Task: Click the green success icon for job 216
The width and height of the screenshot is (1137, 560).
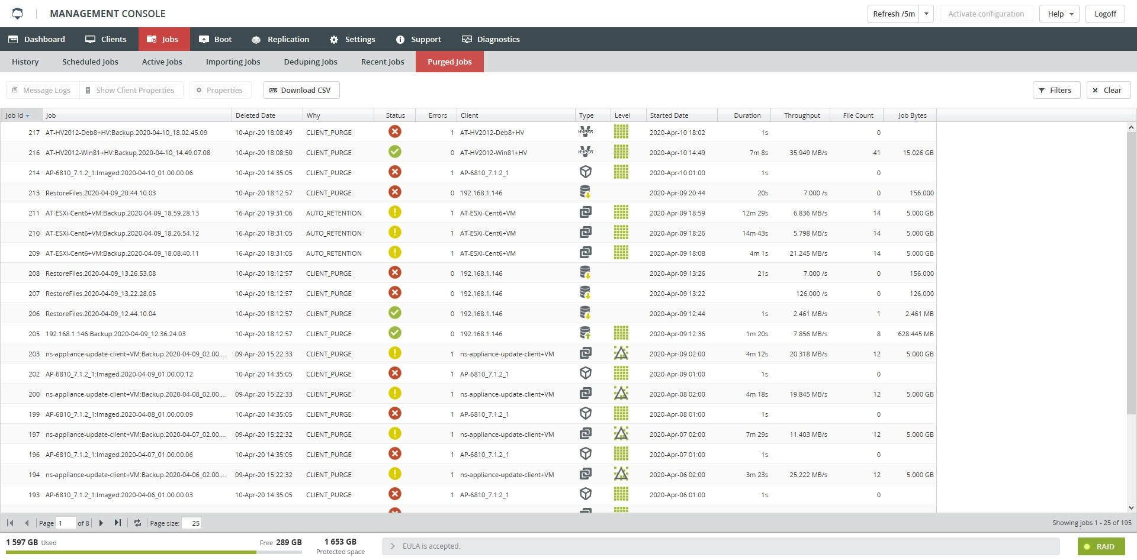Action: (x=395, y=152)
